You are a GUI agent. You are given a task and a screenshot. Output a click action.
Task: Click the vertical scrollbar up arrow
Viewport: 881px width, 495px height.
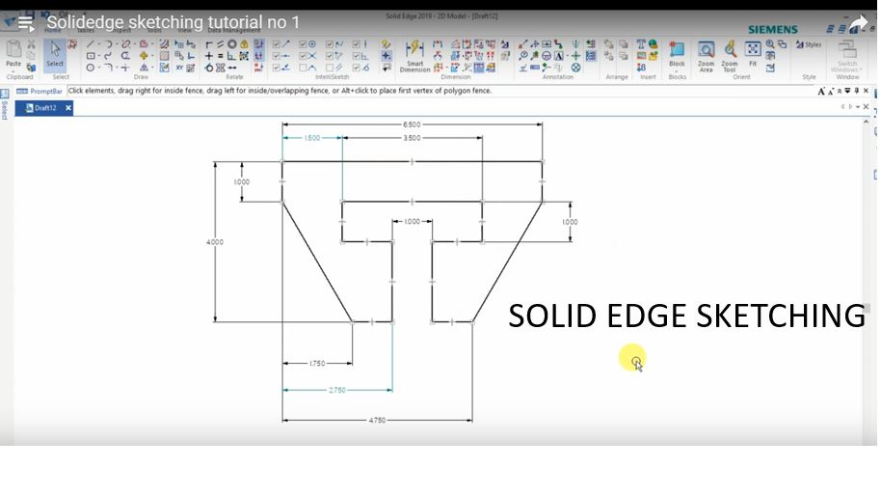(866, 122)
